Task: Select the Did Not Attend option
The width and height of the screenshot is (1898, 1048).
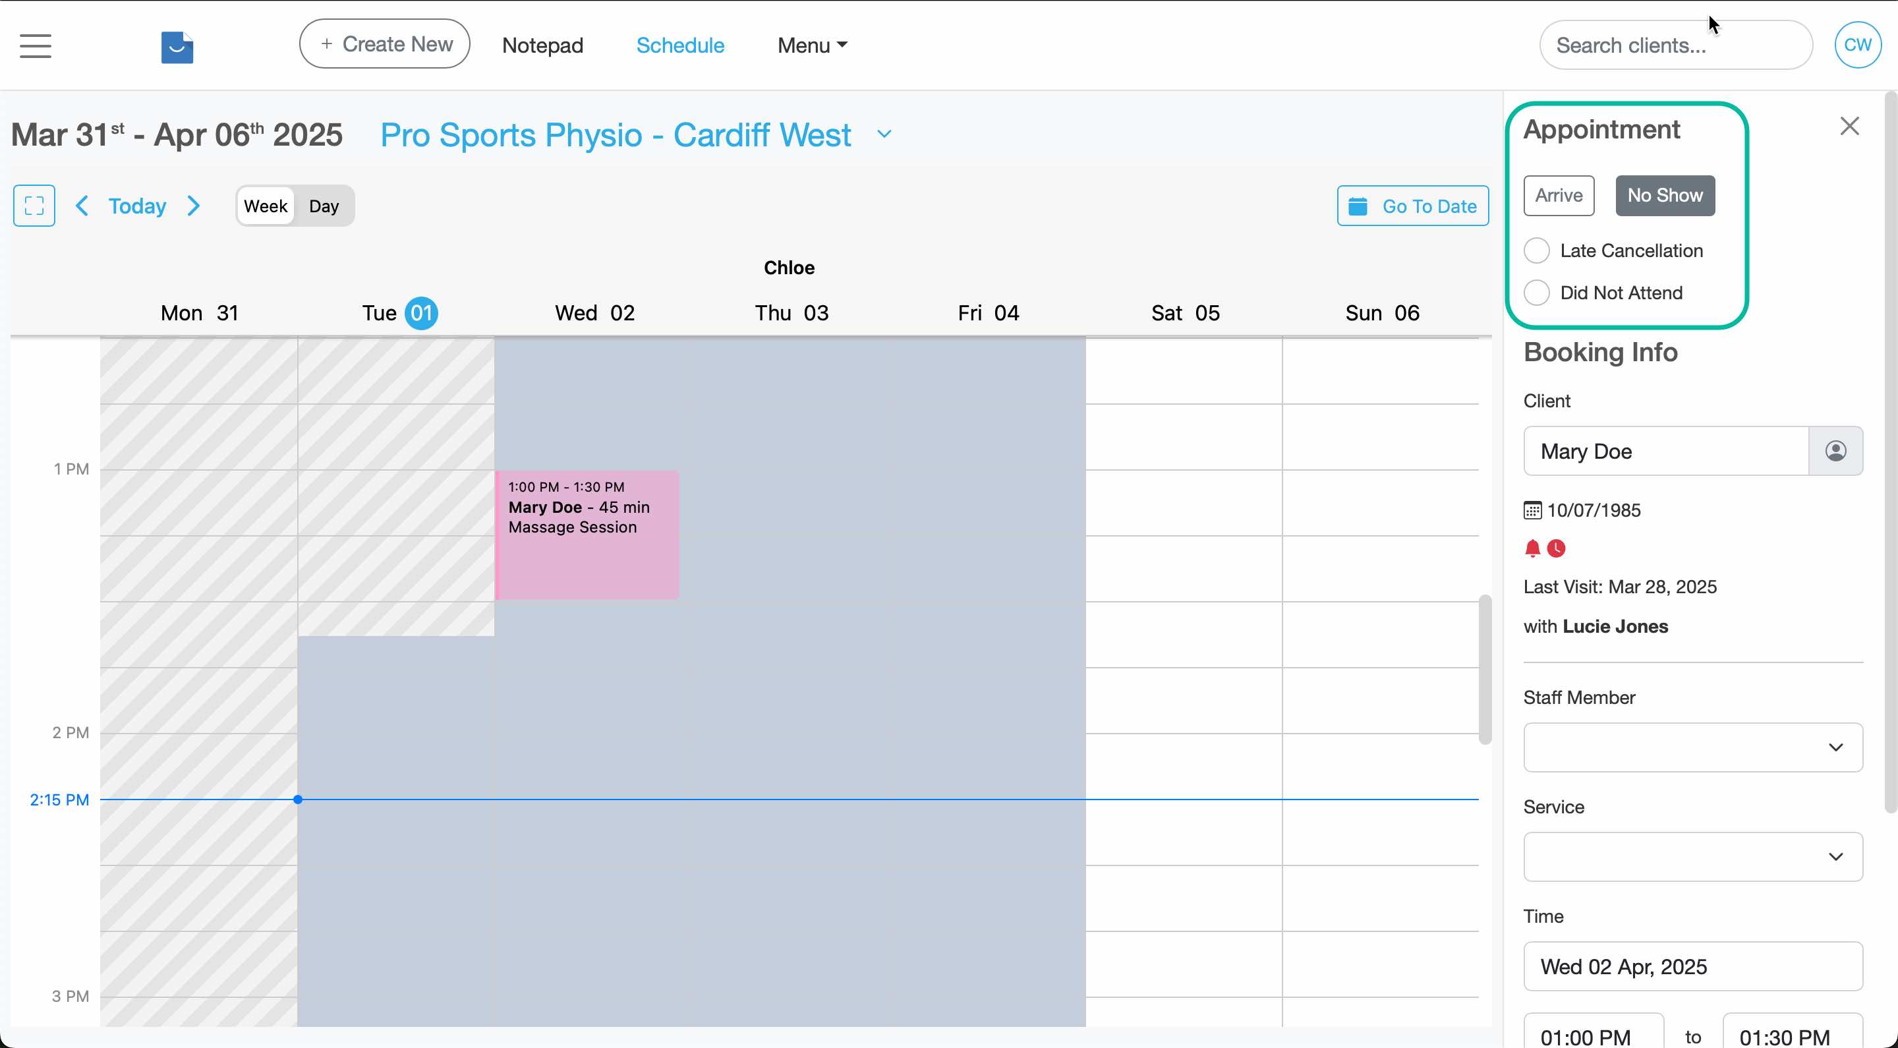Action: tap(1537, 293)
